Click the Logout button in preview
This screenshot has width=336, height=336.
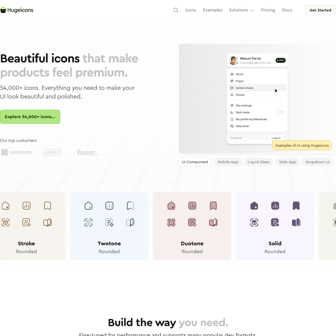click(x=276, y=138)
